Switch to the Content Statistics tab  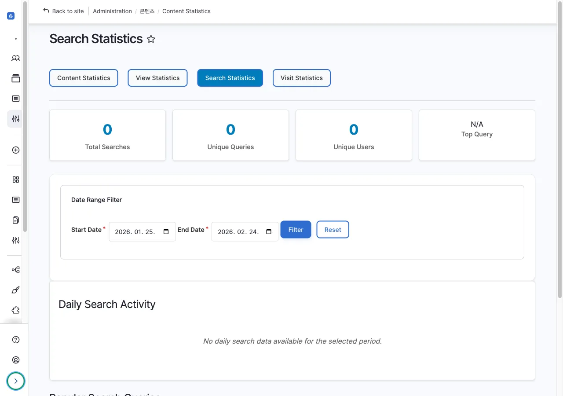pyautogui.click(x=84, y=78)
